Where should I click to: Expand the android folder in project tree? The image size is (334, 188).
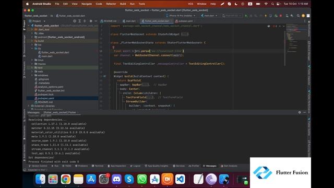click(x=32, y=37)
